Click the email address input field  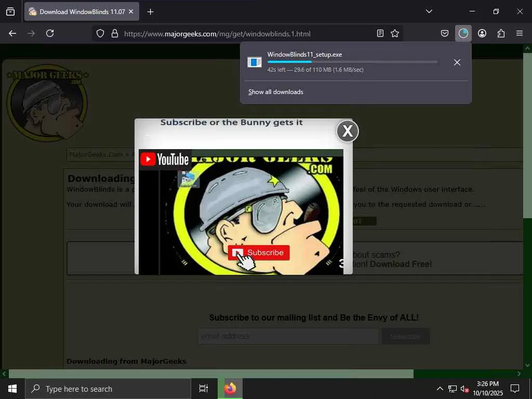(x=288, y=336)
